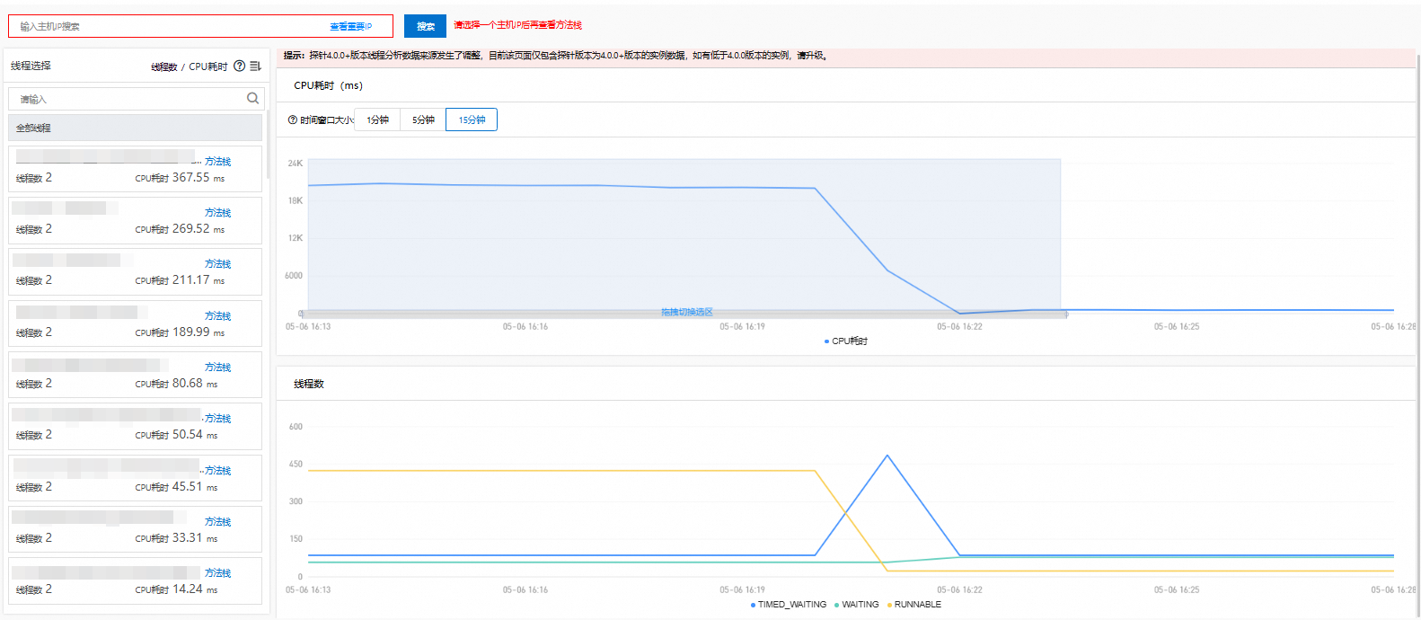Click the sort order icon in thread panel header
The height and width of the screenshot is (620, 1421).
255,66
